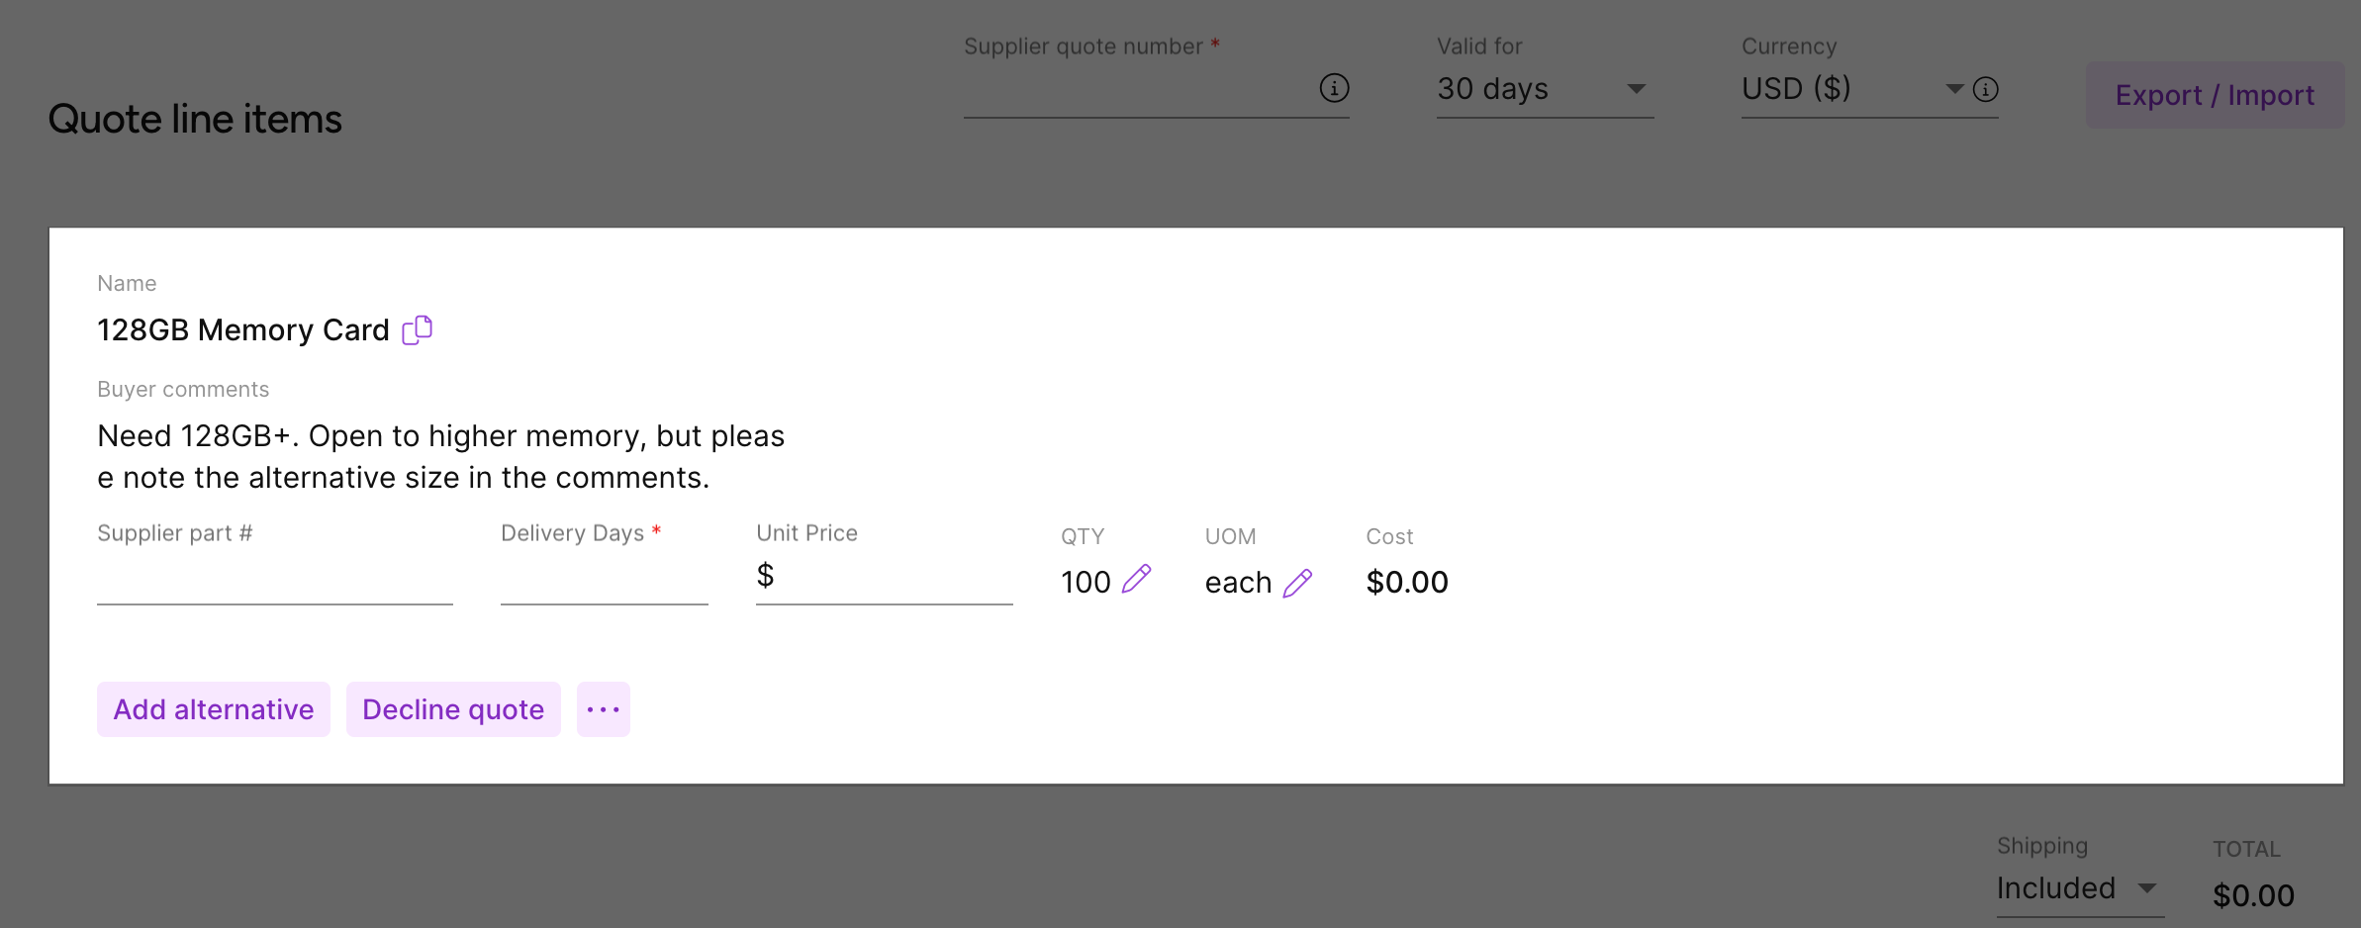Click the Buyer comments text

coord(440,456)
